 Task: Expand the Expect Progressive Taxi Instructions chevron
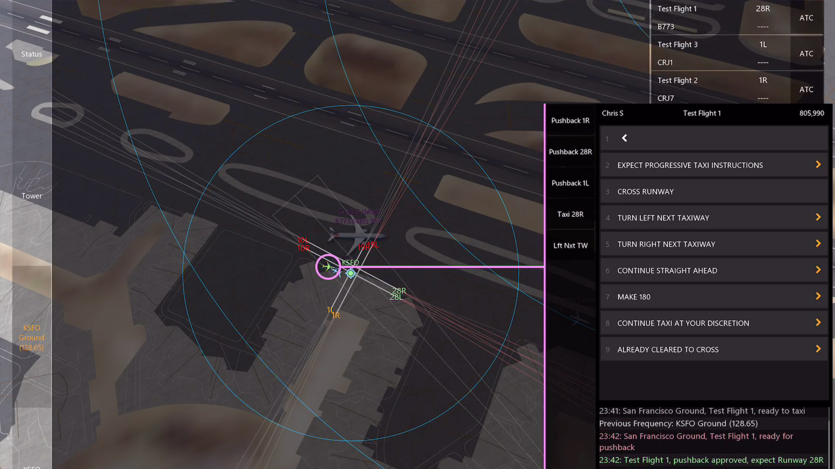[818, 164]
